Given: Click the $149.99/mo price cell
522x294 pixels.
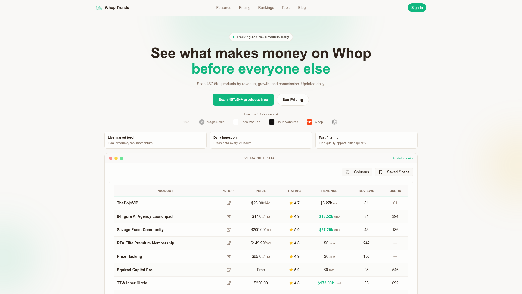Looking at the screenshot, I should point(261,243).
